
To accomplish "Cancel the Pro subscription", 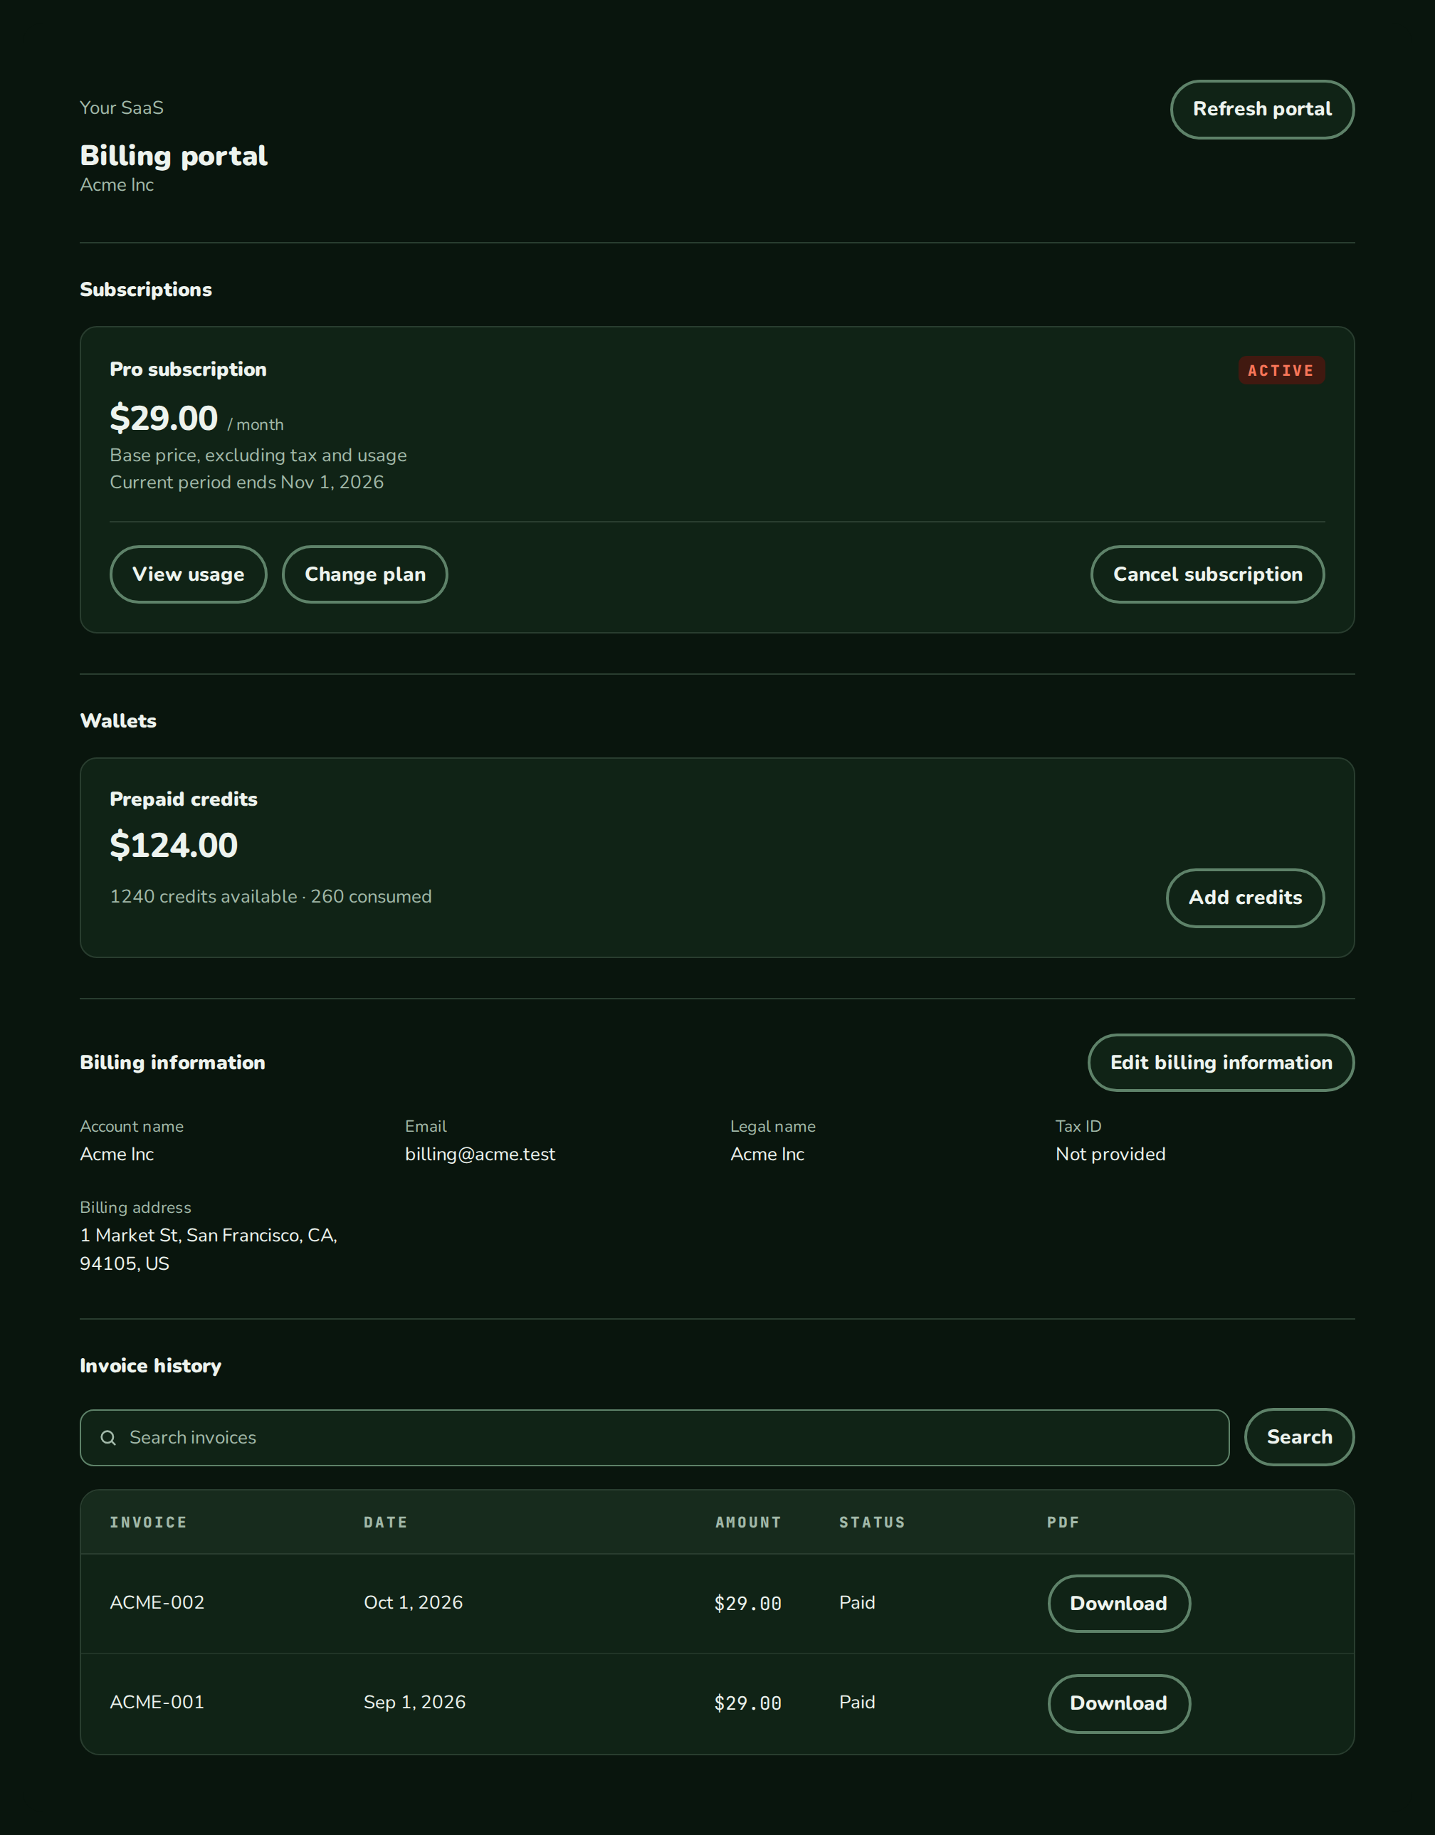I will [x=1207, y=574].
